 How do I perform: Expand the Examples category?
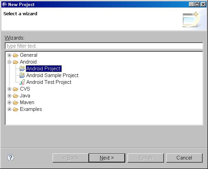click(9, 109)
